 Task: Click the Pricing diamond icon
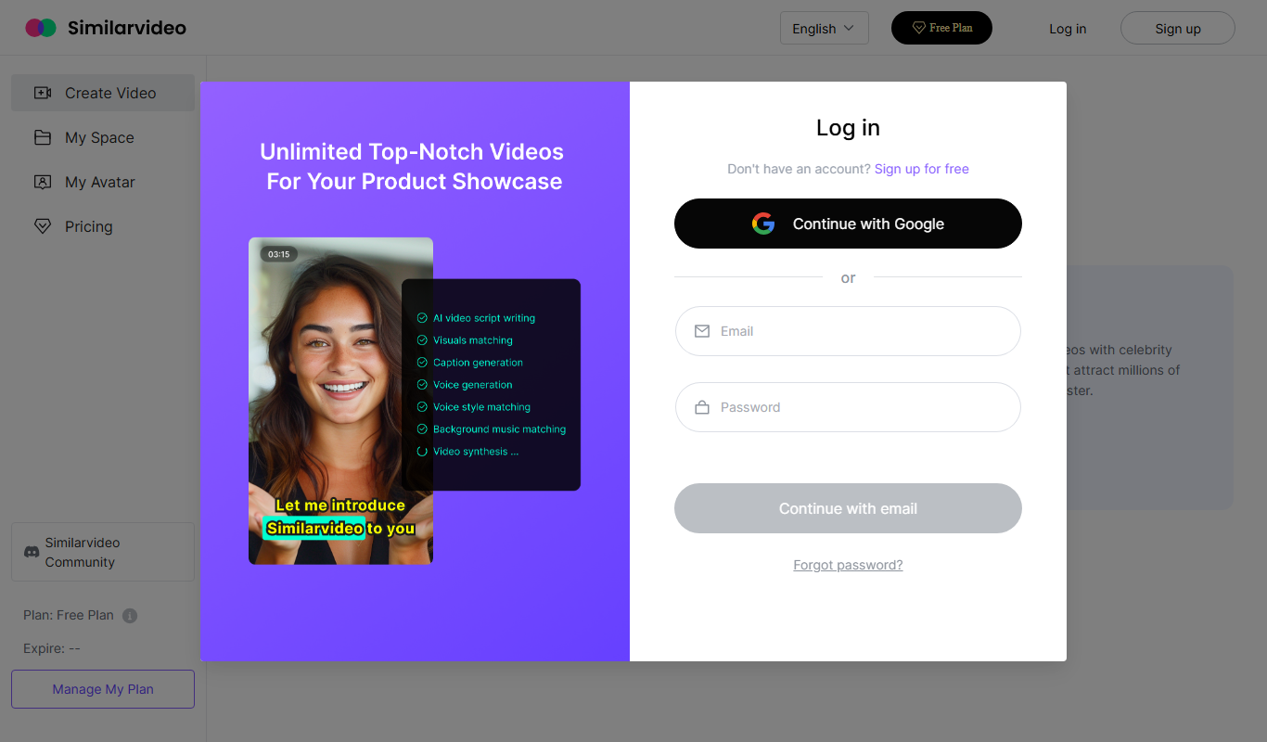pos(43,226)
